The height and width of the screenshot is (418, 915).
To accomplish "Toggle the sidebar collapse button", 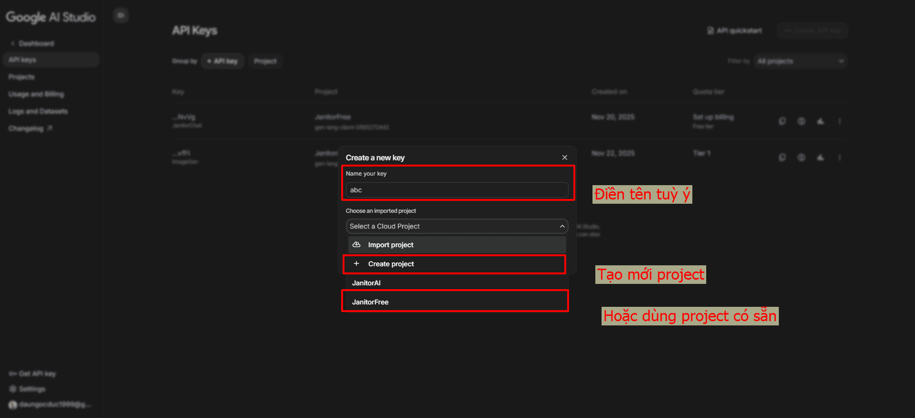I will pyautogui.click(x=121, y=16).
